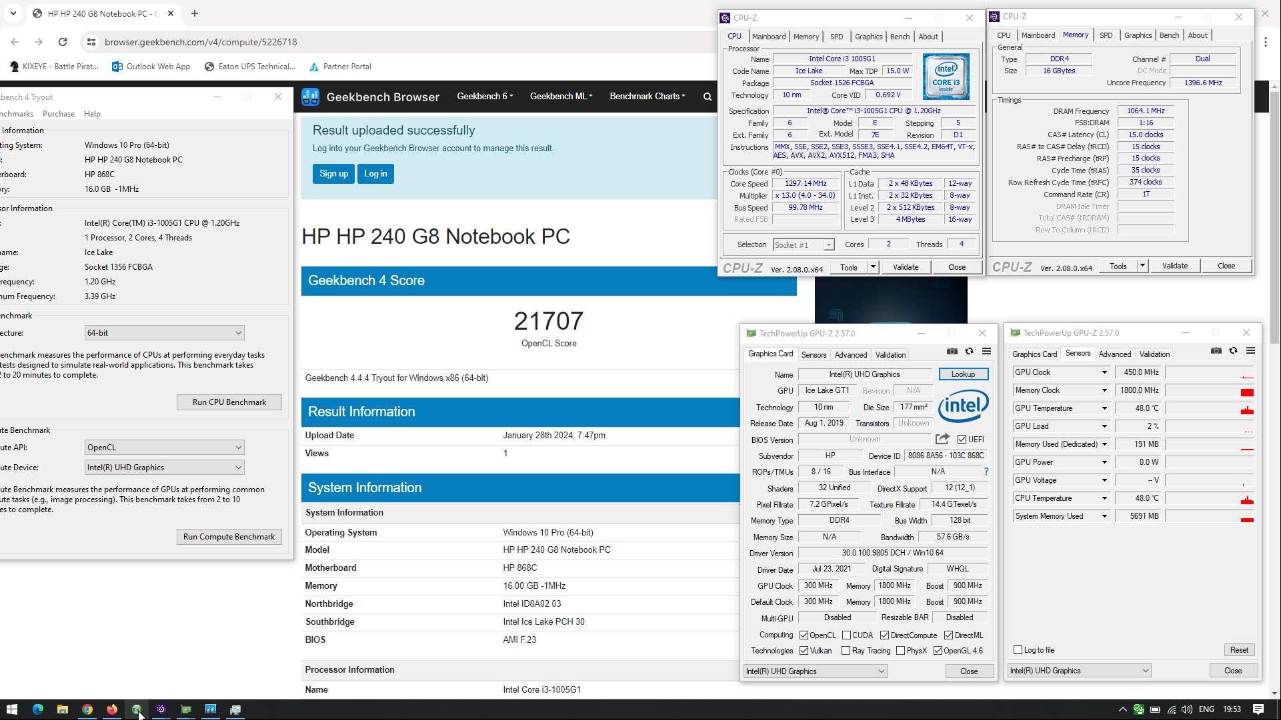
Task: Open Windows Start menu
Action: click(12, 709)
